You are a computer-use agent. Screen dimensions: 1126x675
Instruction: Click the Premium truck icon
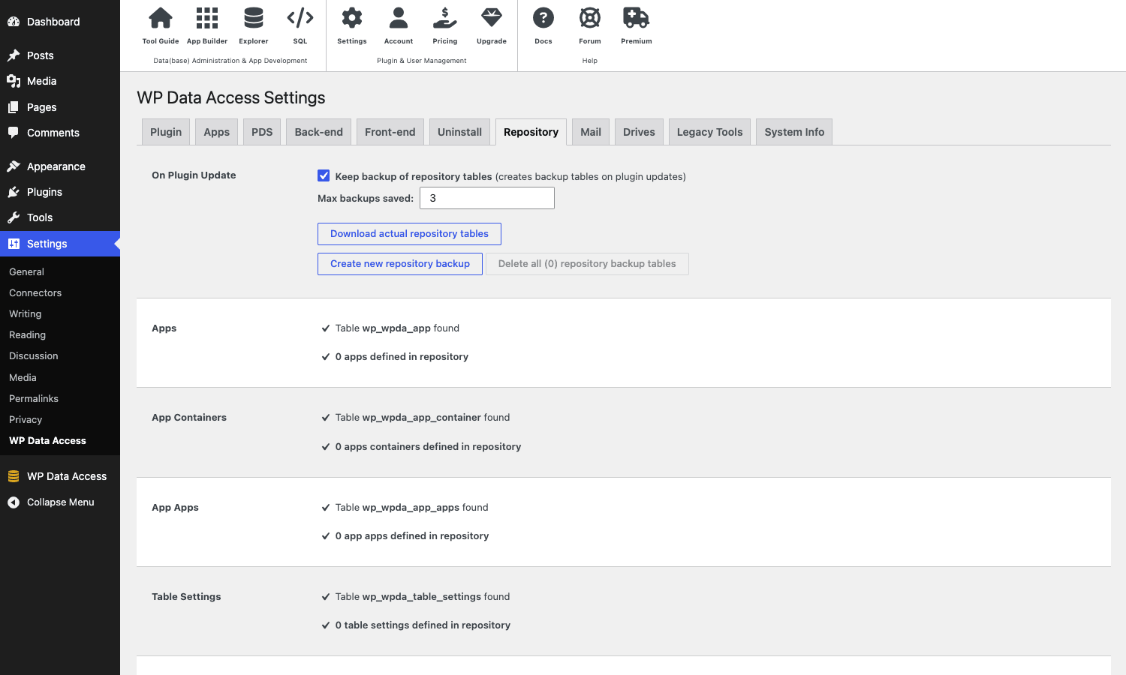tap(637, 17)
